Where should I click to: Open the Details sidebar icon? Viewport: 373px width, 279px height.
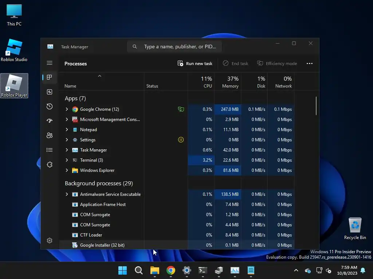pyautogui.click(x=50, y=150)
